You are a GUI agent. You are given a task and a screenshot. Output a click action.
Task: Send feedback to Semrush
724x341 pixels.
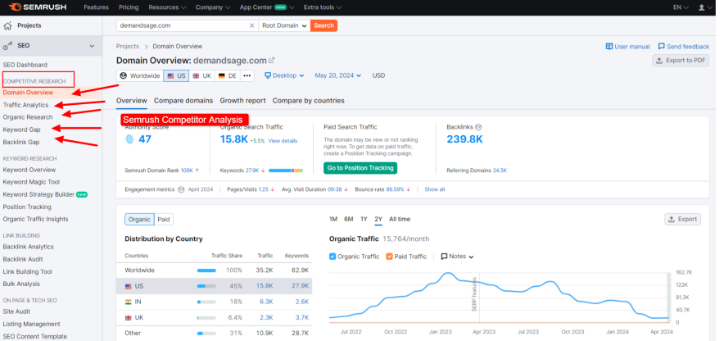tap(683, 46)
